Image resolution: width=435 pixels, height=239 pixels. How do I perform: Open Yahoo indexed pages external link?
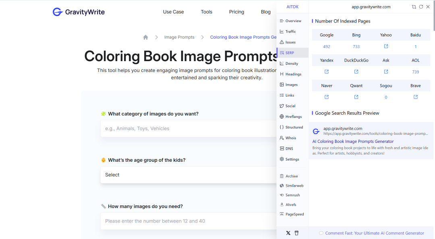386,46
